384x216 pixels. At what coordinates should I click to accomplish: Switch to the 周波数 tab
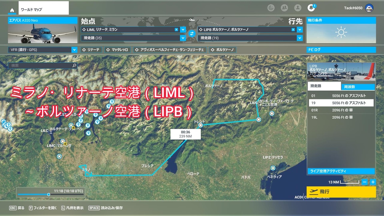click(358, 87)
